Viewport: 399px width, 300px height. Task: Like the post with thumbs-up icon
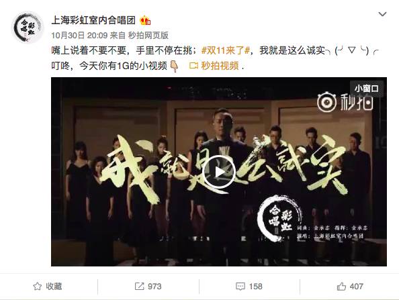(x=341, y=287)
